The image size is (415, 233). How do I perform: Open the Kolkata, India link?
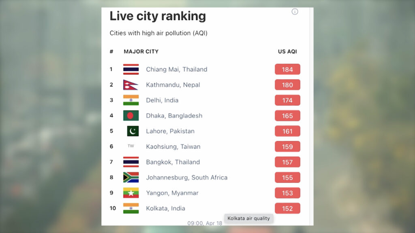click(x=165, y=208)
